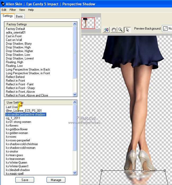Select the cg_1_2011 user setting

tap(13, 118)
